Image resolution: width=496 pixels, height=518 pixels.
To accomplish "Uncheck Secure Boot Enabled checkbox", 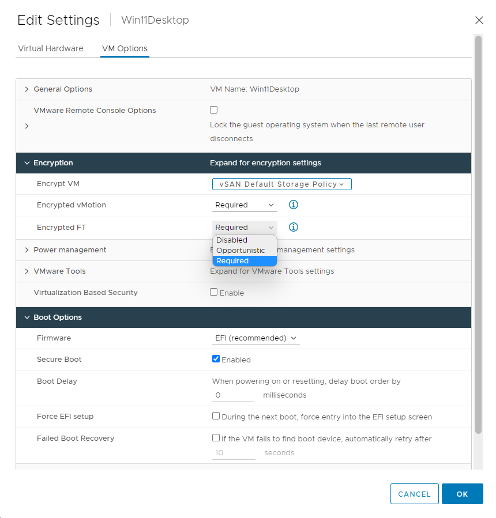I will point(216,359).
